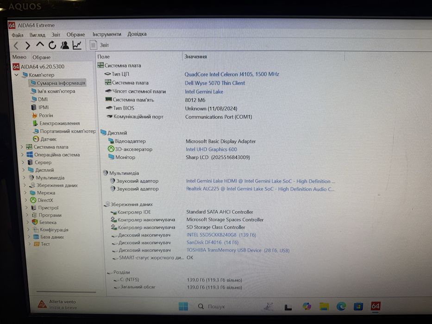Viewport: 432px width, 324px height.
Task: Open the Файл menu
Action: pyautogui.click(x=17, y=35)
